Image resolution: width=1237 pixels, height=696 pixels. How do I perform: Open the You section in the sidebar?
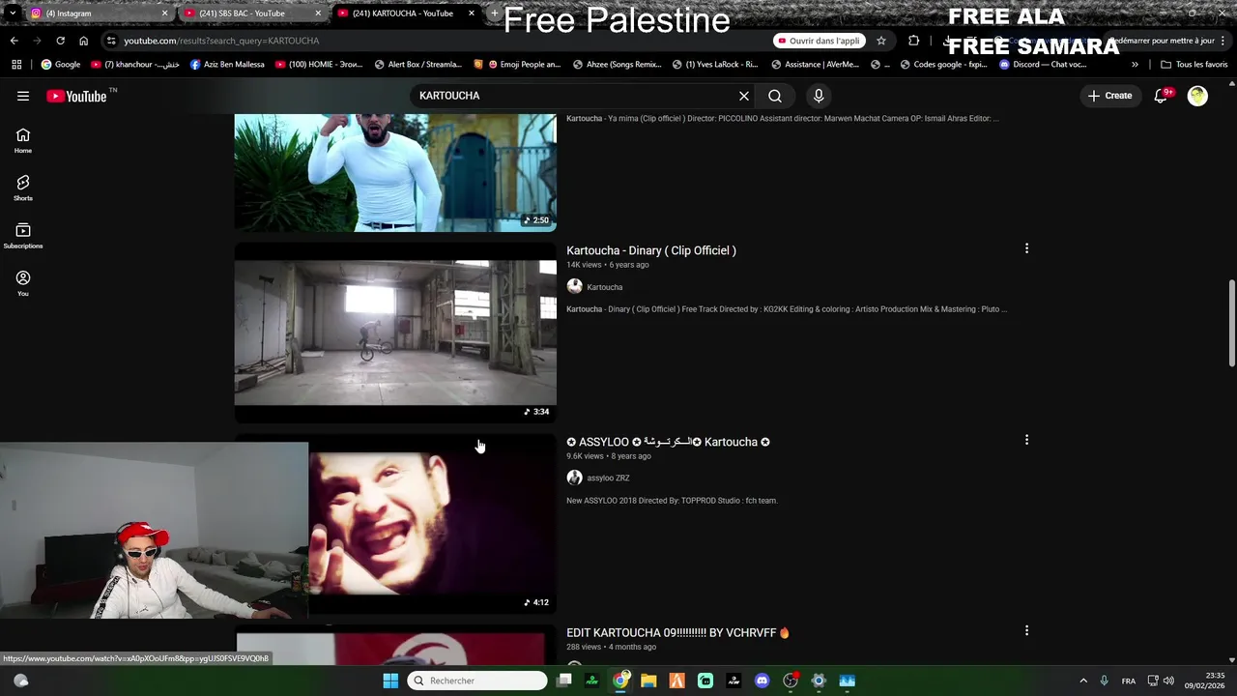(23, 283)
